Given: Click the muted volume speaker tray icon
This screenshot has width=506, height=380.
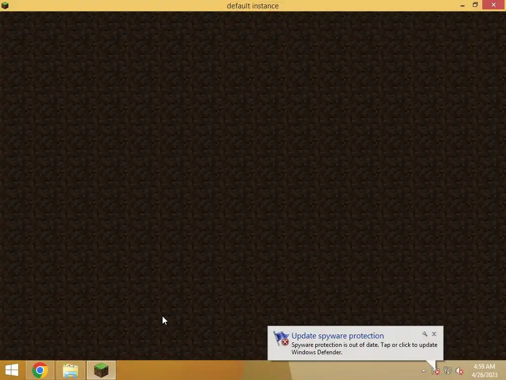Looking at the screenshot, I should point(460,371).
